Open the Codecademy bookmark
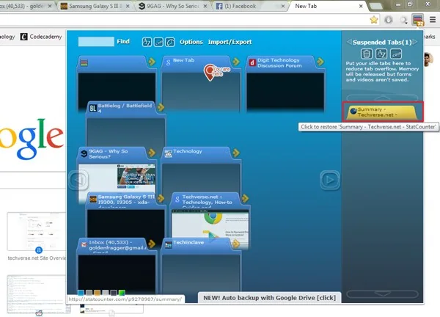Viewport: 440px width, 317px height. pyautogui.click(x=41, y=37)
